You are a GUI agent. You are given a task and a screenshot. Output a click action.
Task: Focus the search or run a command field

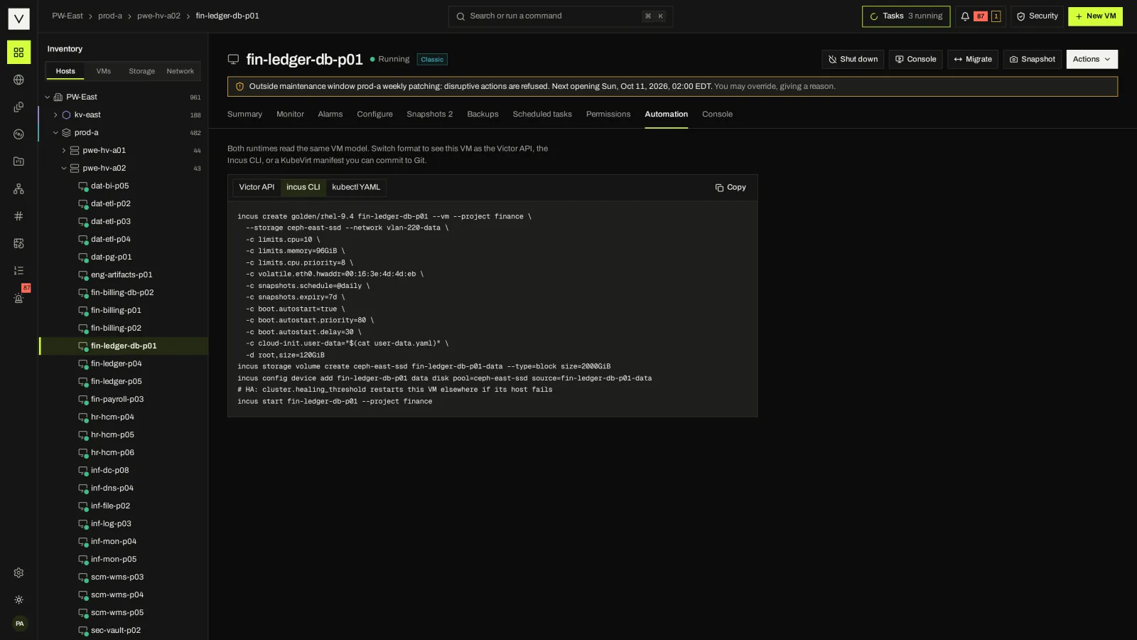(560, 16)
